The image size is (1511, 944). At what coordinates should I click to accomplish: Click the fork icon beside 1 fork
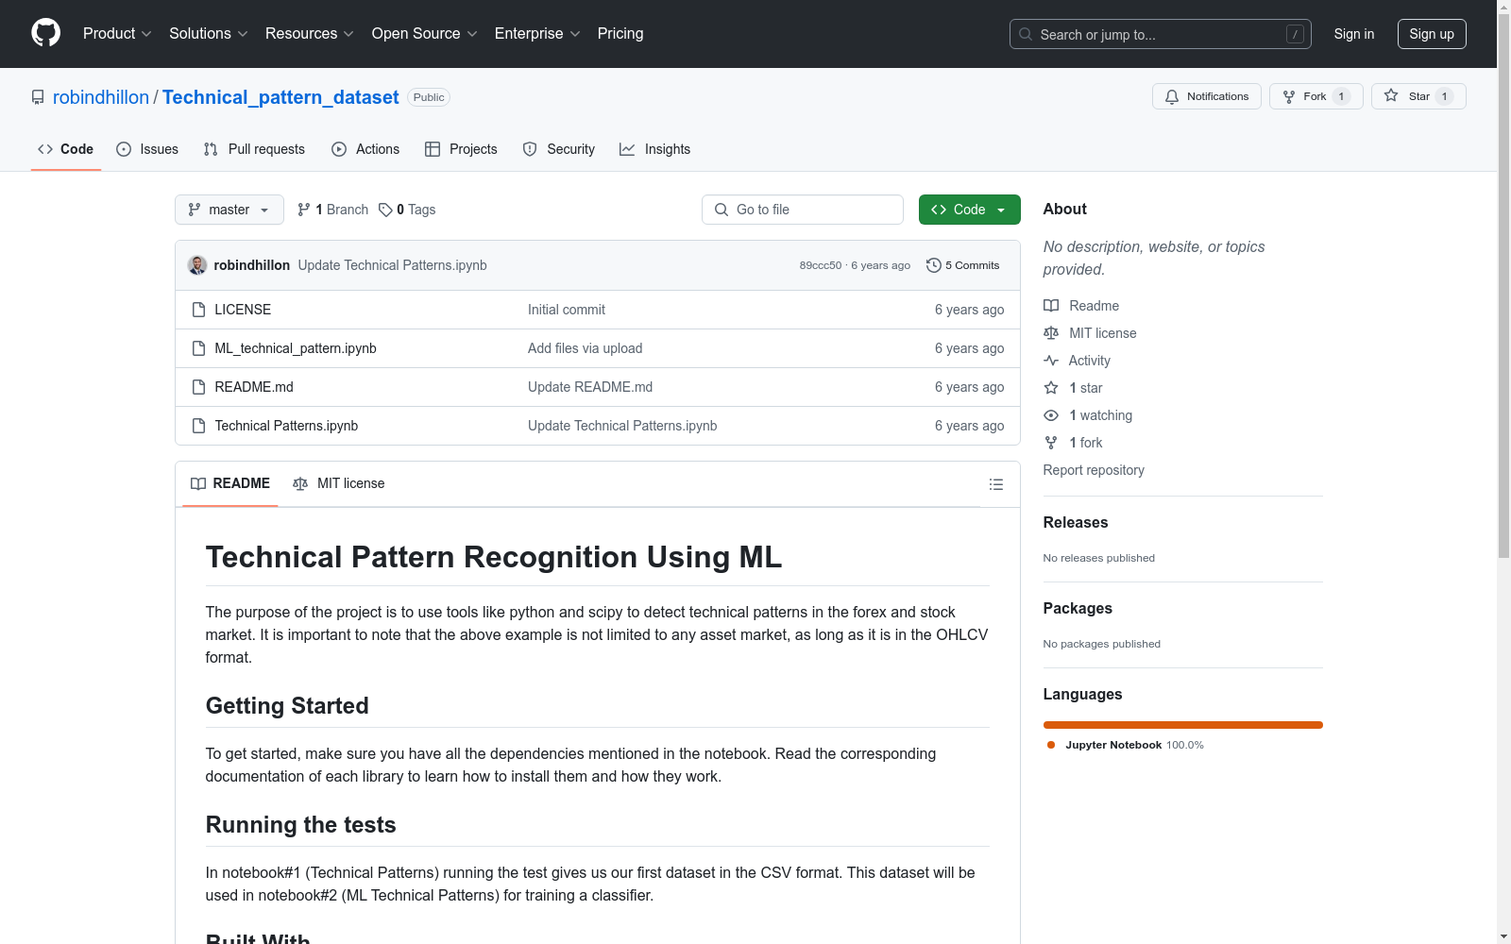click(x=1051, y=443)
